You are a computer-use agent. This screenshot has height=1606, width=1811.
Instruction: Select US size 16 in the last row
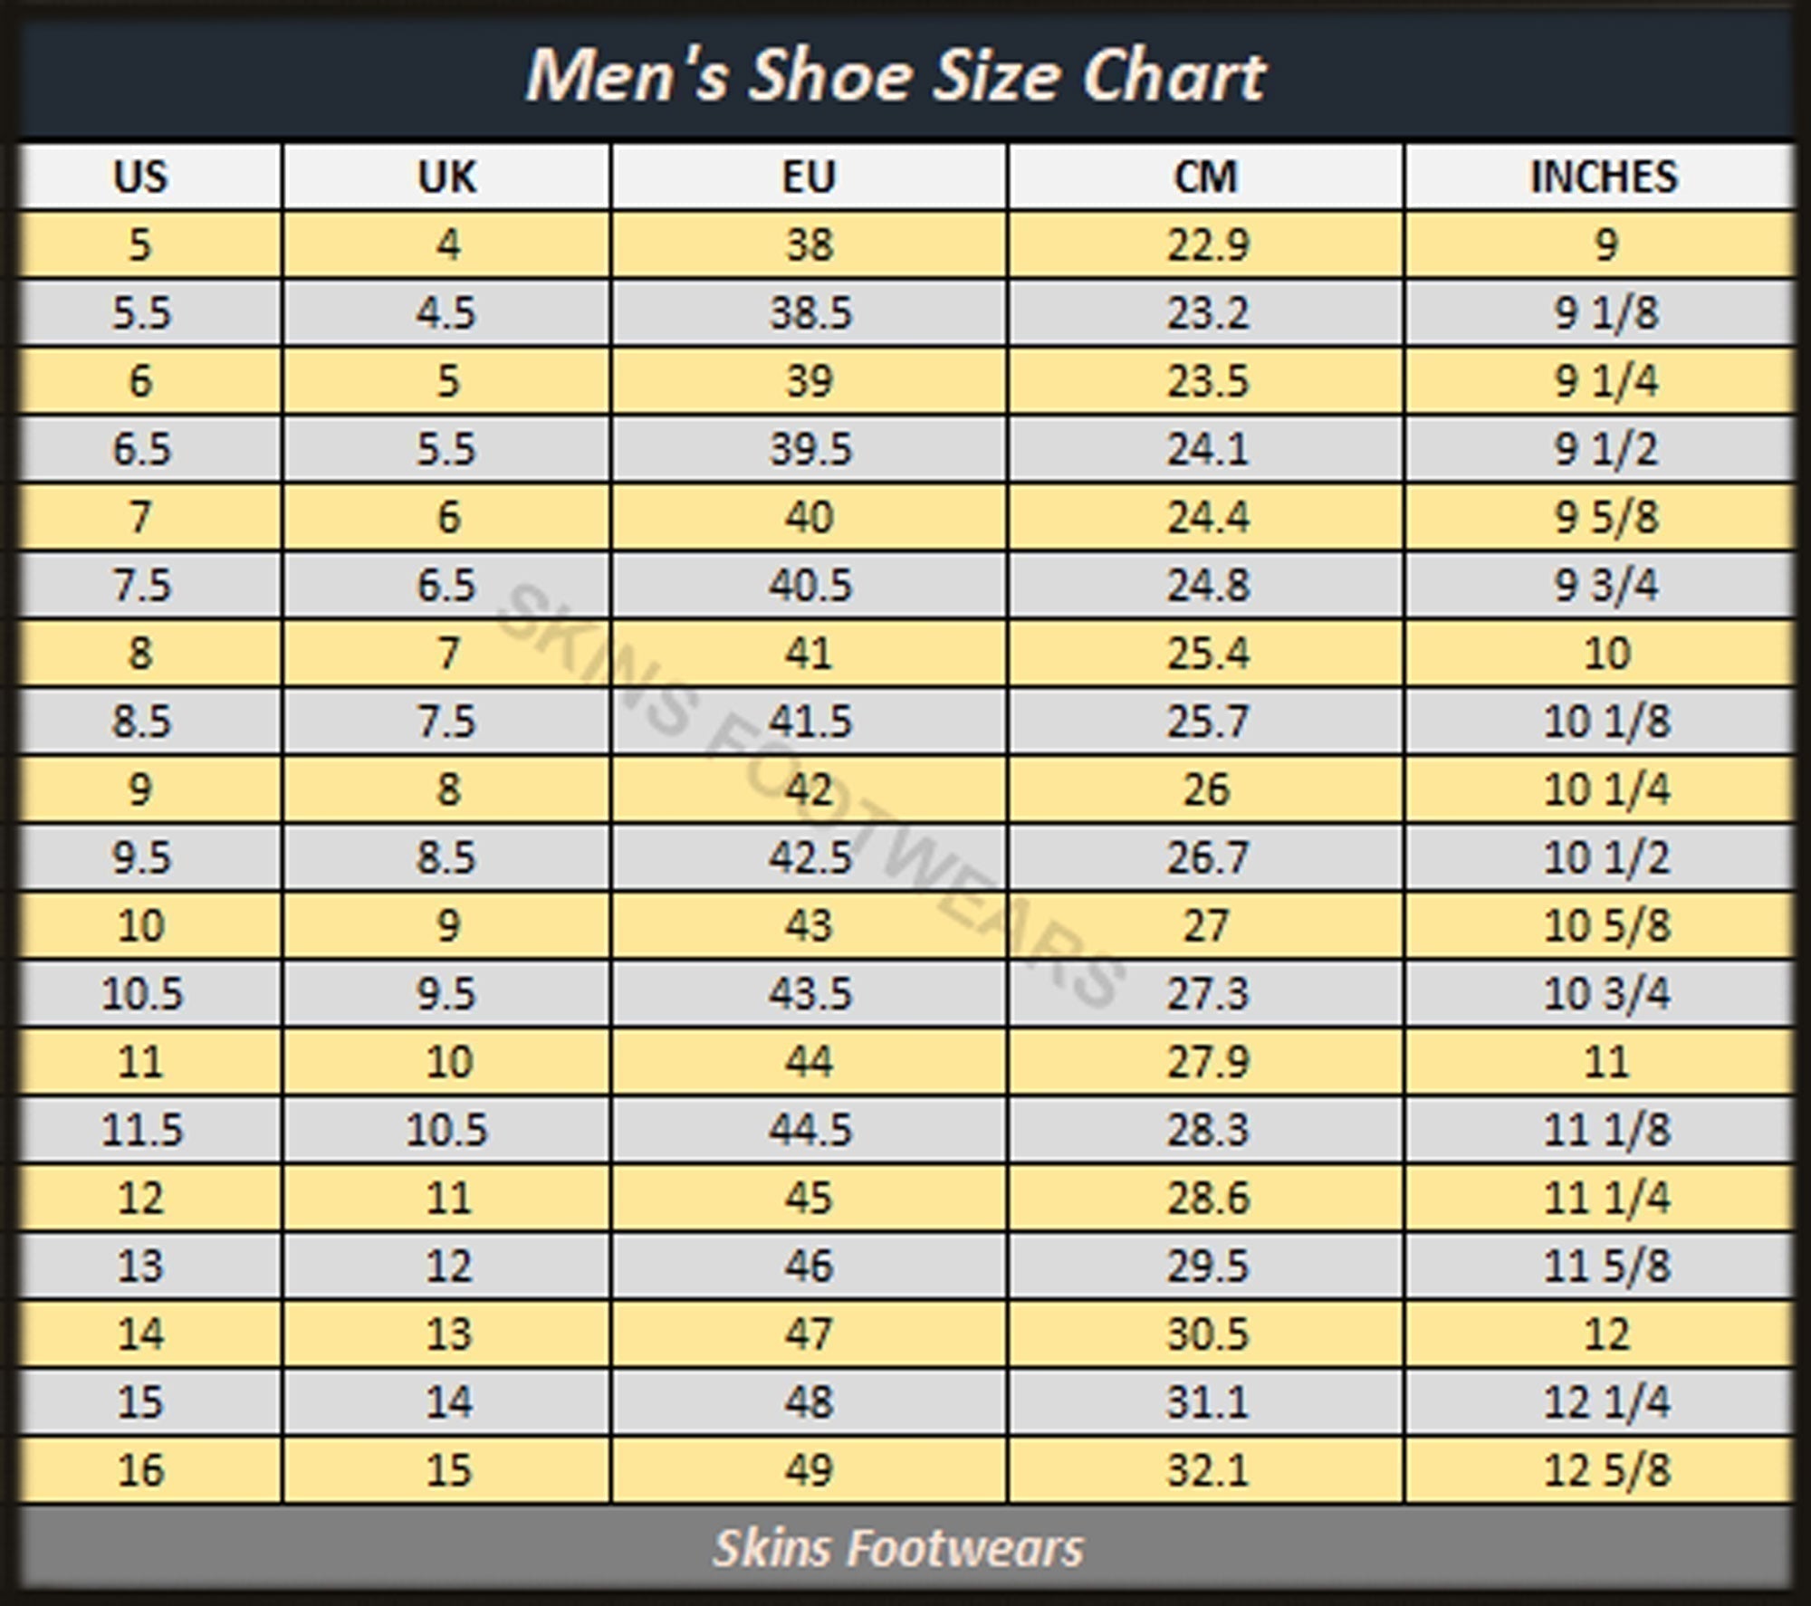click(141, 1469)
